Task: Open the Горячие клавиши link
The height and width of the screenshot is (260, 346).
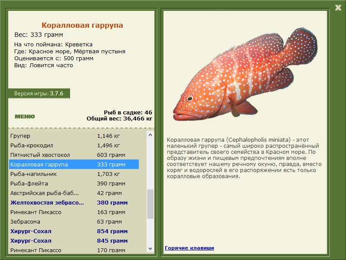Action: click(x=189, y=248)
